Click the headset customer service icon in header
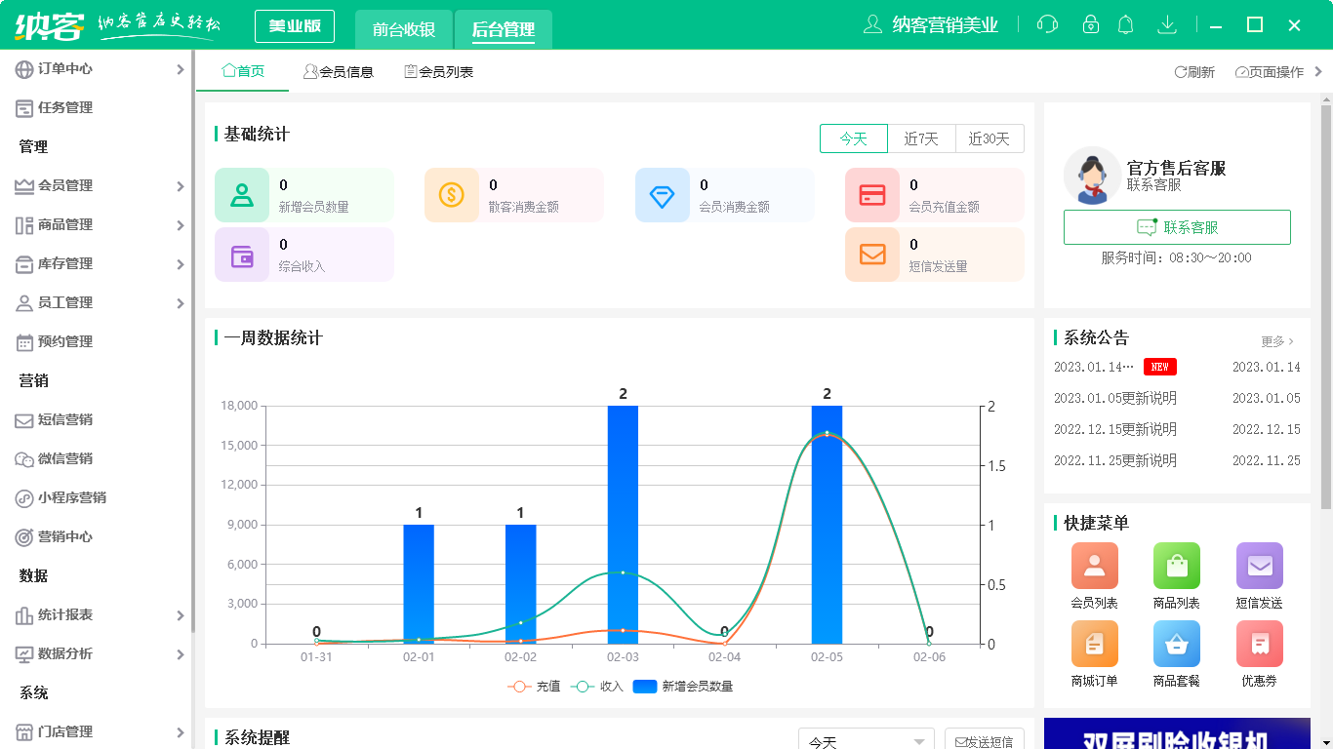Screen dimensions: 1333x749 click(x=1047, y=23)
